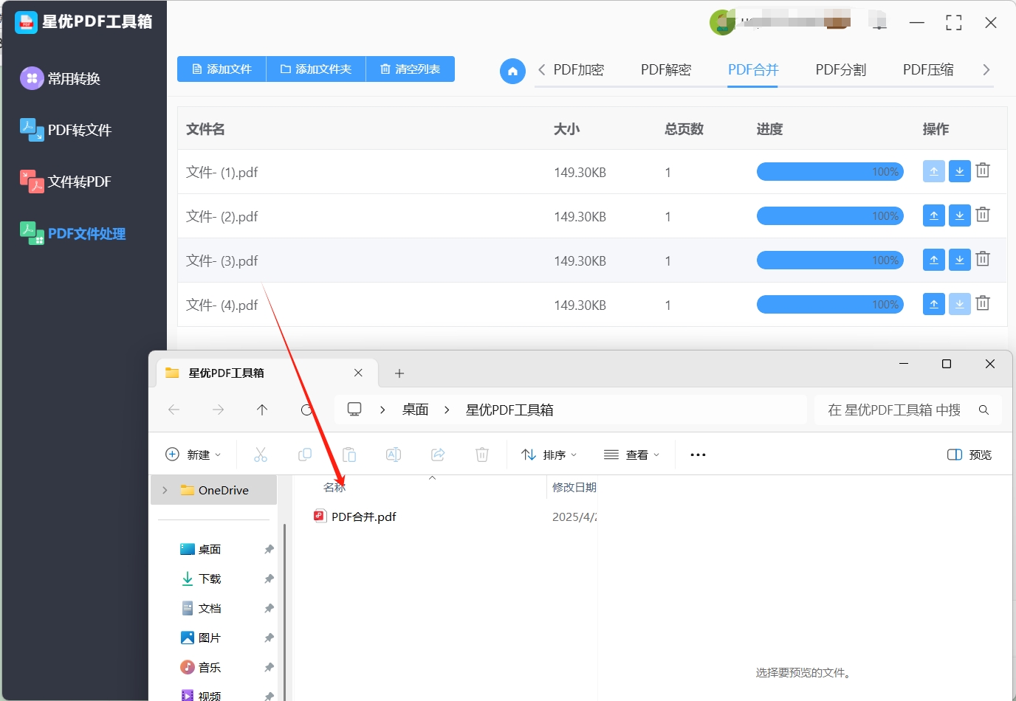Switch to the PDF压缩 tab
The height and width of the screenshot is (701, 1016).
928,70
